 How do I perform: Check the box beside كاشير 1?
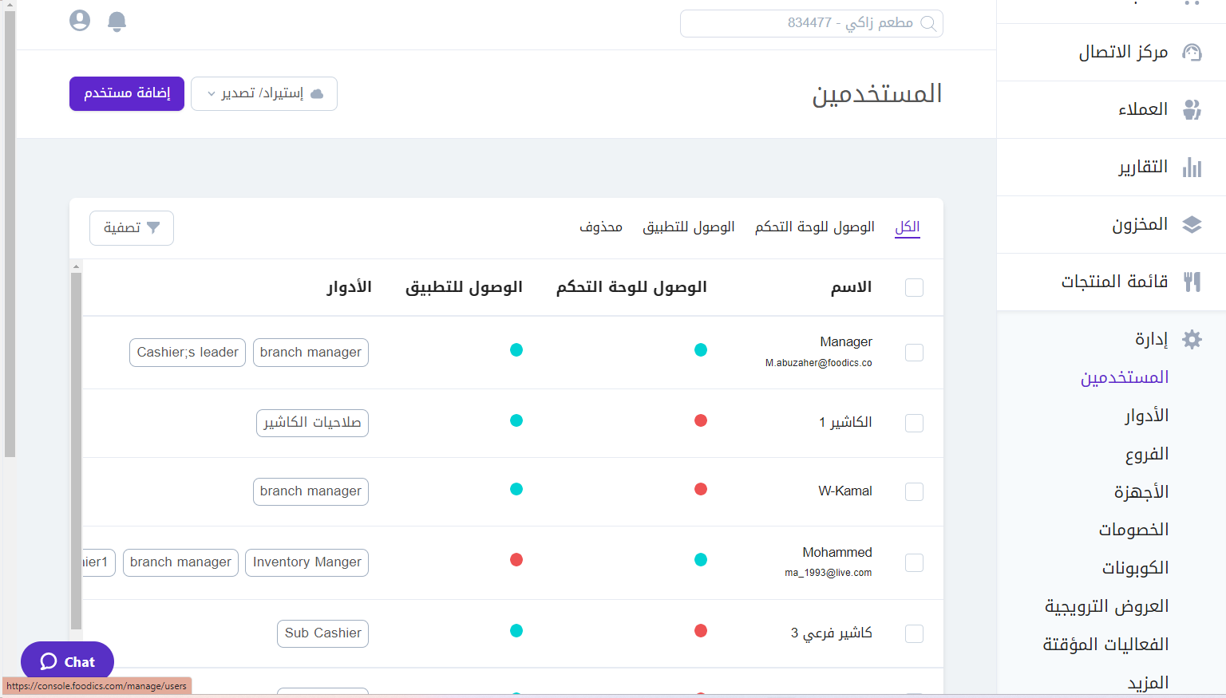914,423
